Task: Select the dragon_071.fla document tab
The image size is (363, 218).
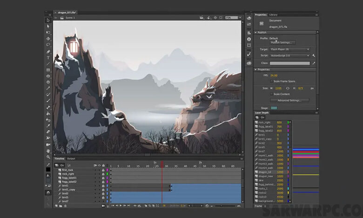Action: (x=67, y=13)
